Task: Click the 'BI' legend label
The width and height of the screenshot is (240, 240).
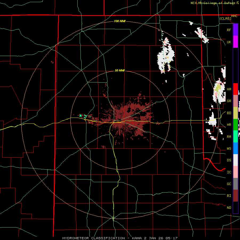Action: (x=229, y=196)
